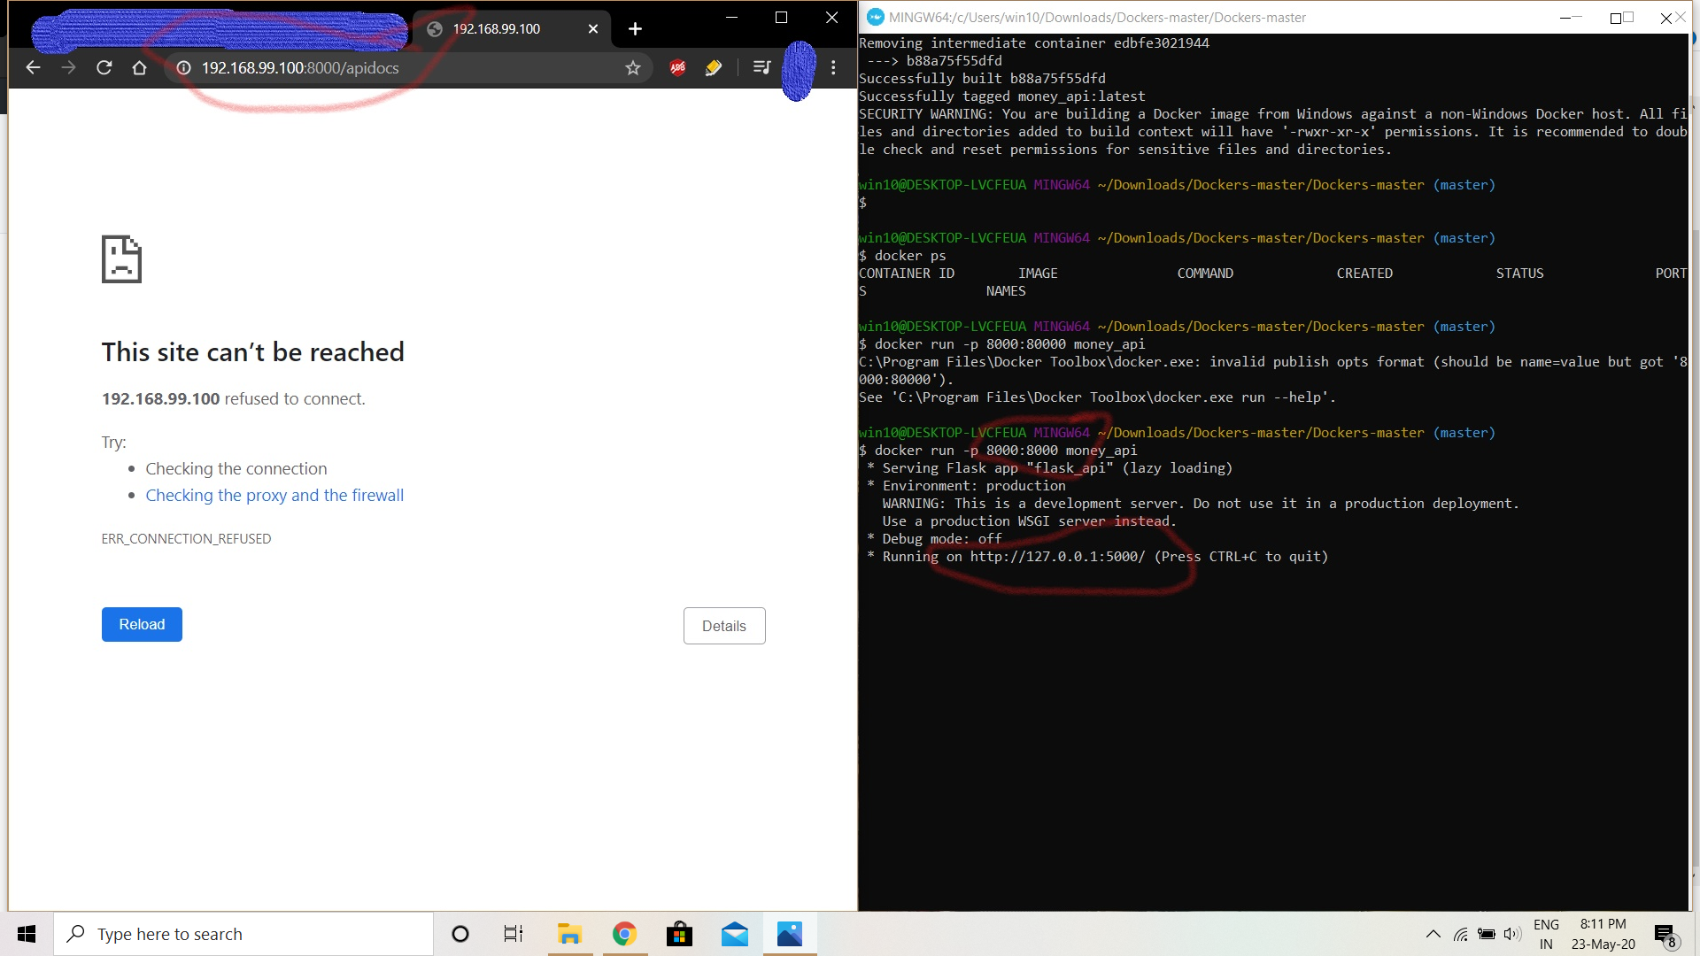Launch Mail from the taskbar
This screenshot has height=956, width=1700.
point(734,934)
